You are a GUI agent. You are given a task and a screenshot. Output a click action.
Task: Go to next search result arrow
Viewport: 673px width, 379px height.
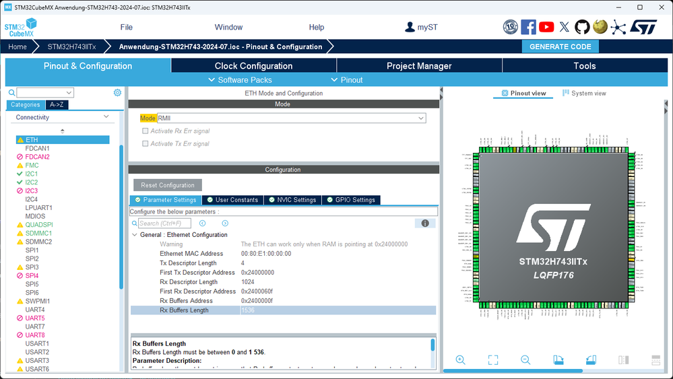point(225,223)
